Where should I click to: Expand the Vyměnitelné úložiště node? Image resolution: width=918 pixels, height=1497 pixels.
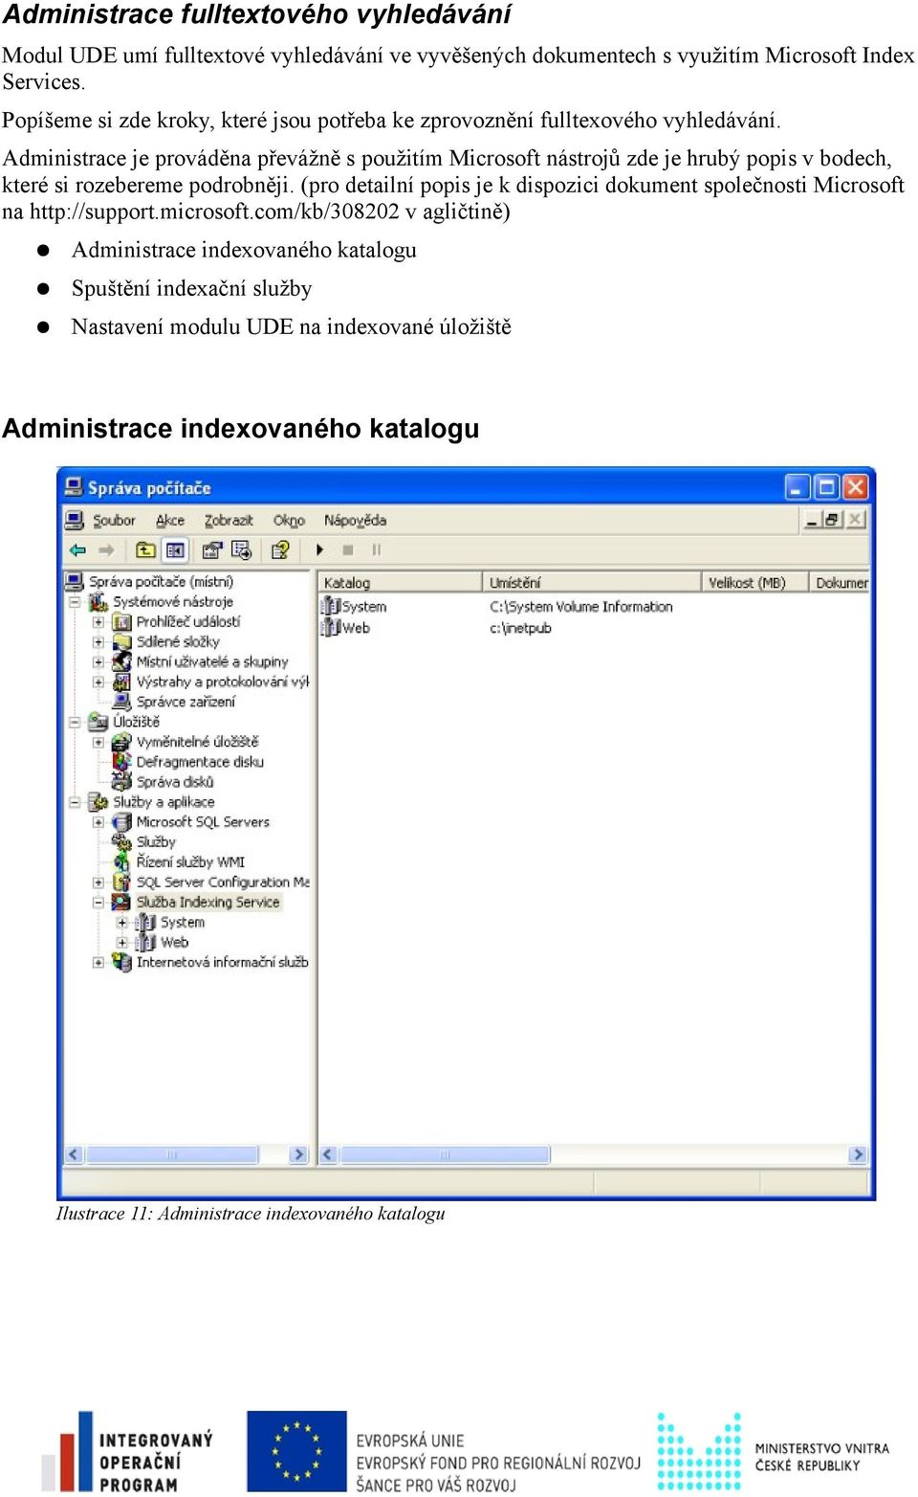pos(98,743)
